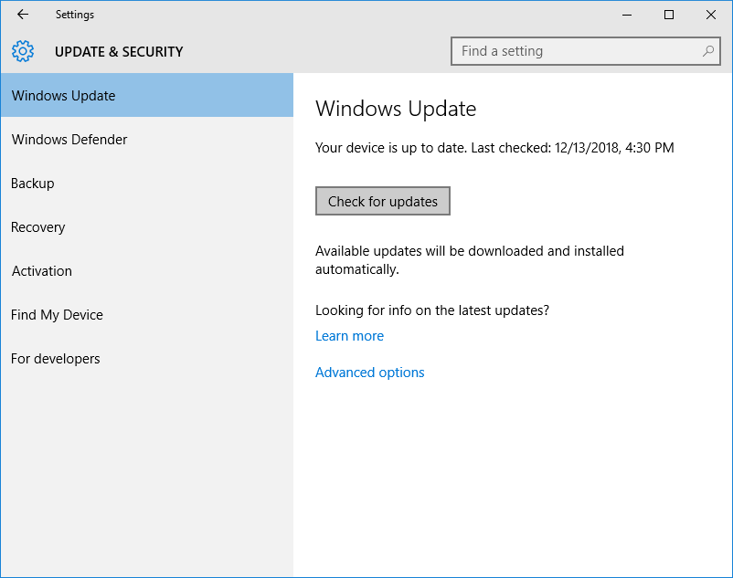Click the Settings title in the title bar

coord(75,14)
